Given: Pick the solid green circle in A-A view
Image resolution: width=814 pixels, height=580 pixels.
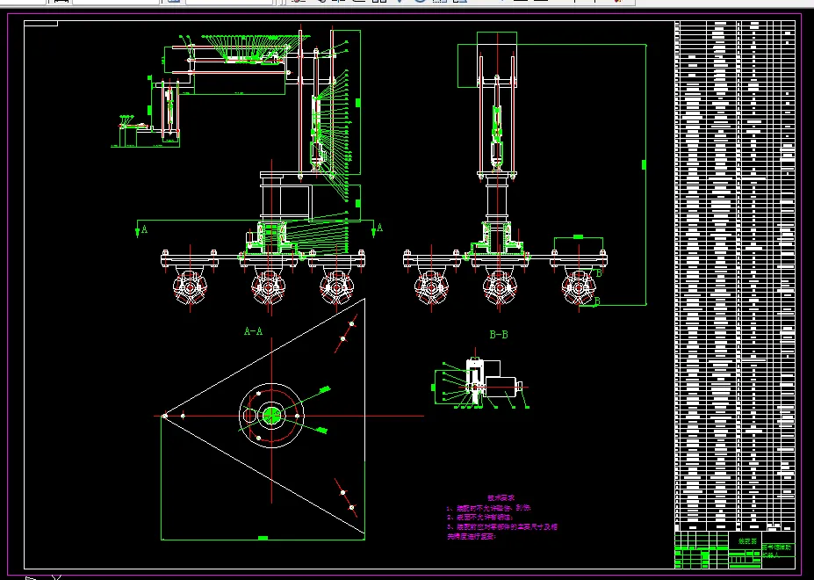Looking at the screenshot, I should [x=271, y=416].
